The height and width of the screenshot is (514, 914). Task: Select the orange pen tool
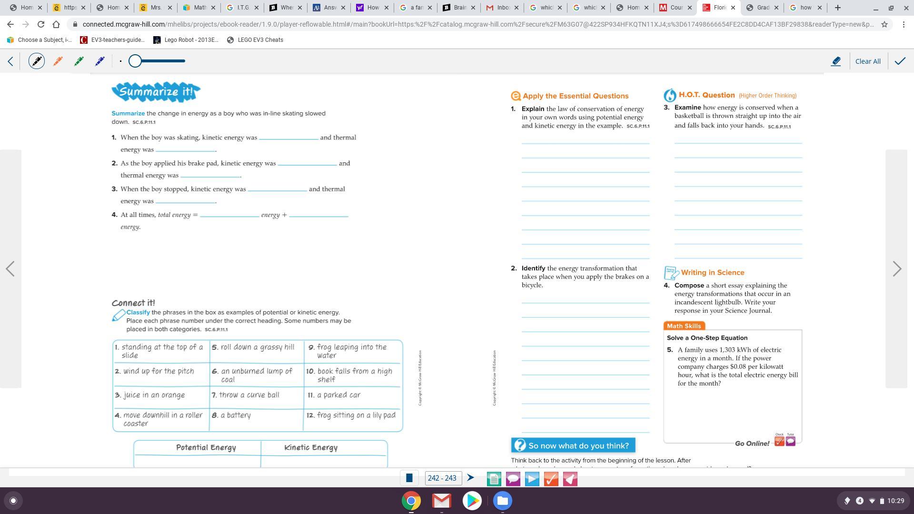tap(58, 61)
